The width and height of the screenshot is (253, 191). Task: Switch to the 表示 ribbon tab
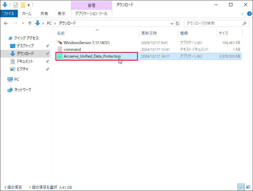pos(61,13)
